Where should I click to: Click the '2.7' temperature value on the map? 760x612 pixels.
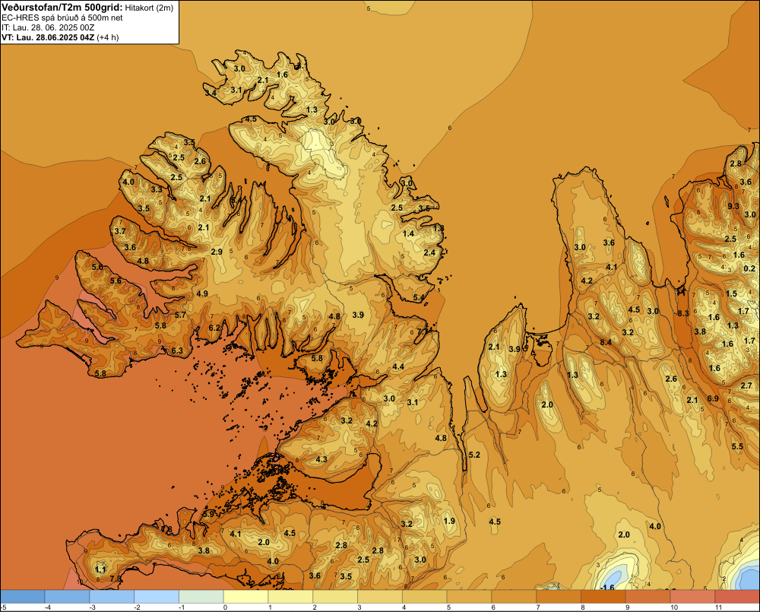coord(746,385)
